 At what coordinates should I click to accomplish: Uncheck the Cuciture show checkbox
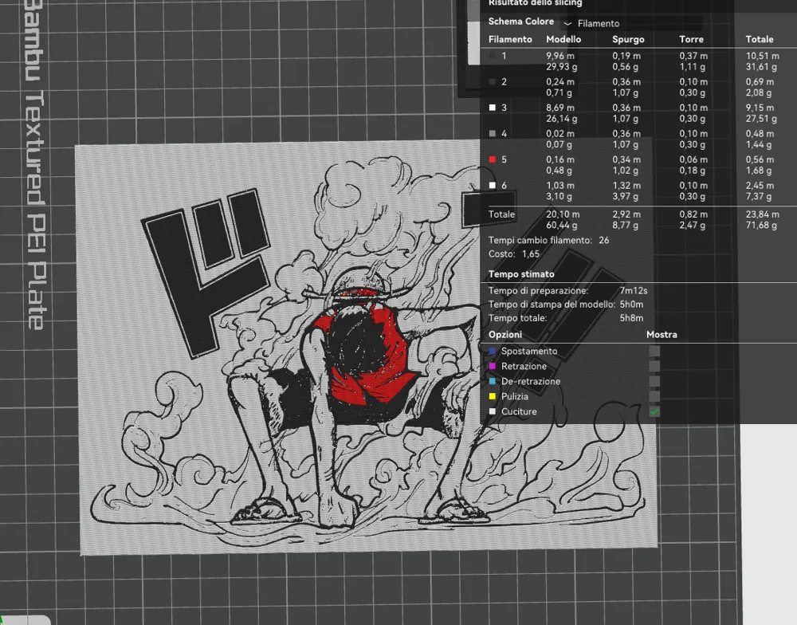click(x=654, y=412)
